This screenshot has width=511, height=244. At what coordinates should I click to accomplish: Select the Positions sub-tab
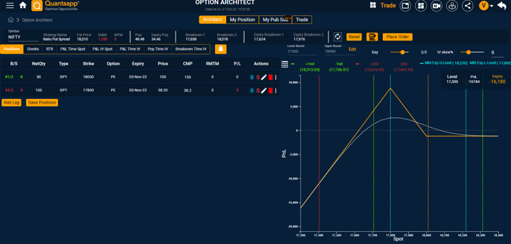(x=12, y=49)
